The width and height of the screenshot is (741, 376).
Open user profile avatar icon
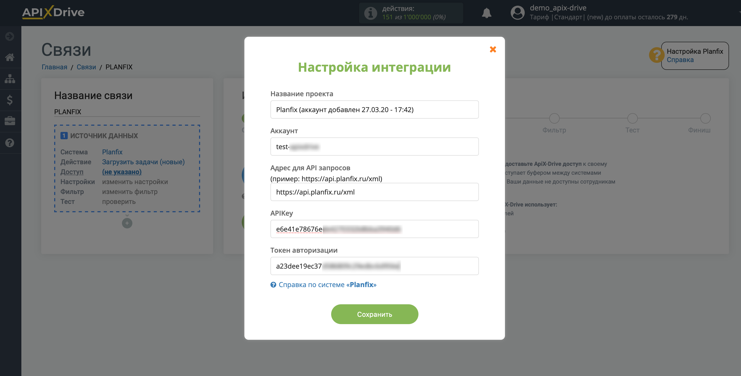pyautogui.click(x=517, y=13)
